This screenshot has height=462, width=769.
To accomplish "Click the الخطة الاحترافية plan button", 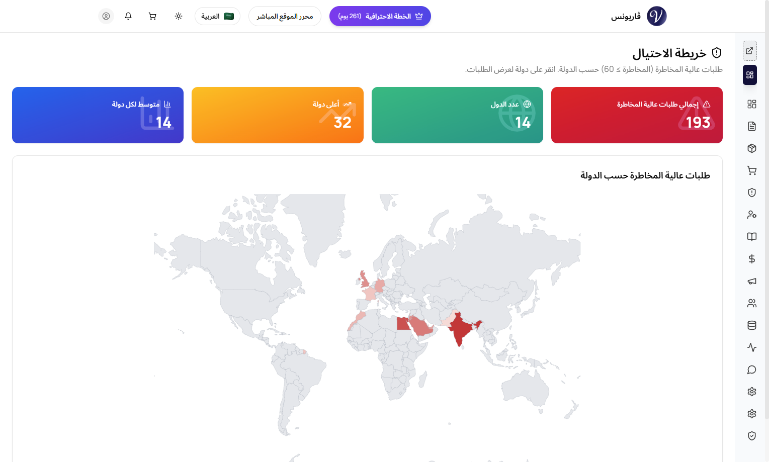I will tap(380, 16).
